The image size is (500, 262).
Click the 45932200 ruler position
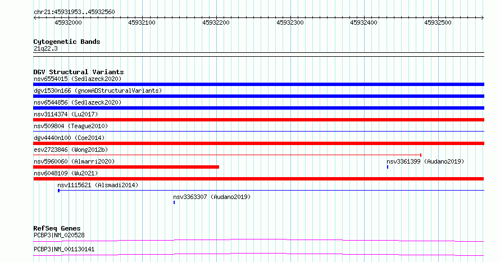(x=216, y=22)
